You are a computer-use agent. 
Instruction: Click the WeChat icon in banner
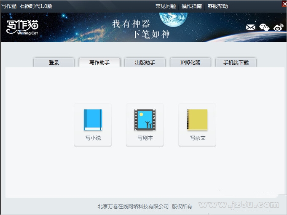[264, 27]
